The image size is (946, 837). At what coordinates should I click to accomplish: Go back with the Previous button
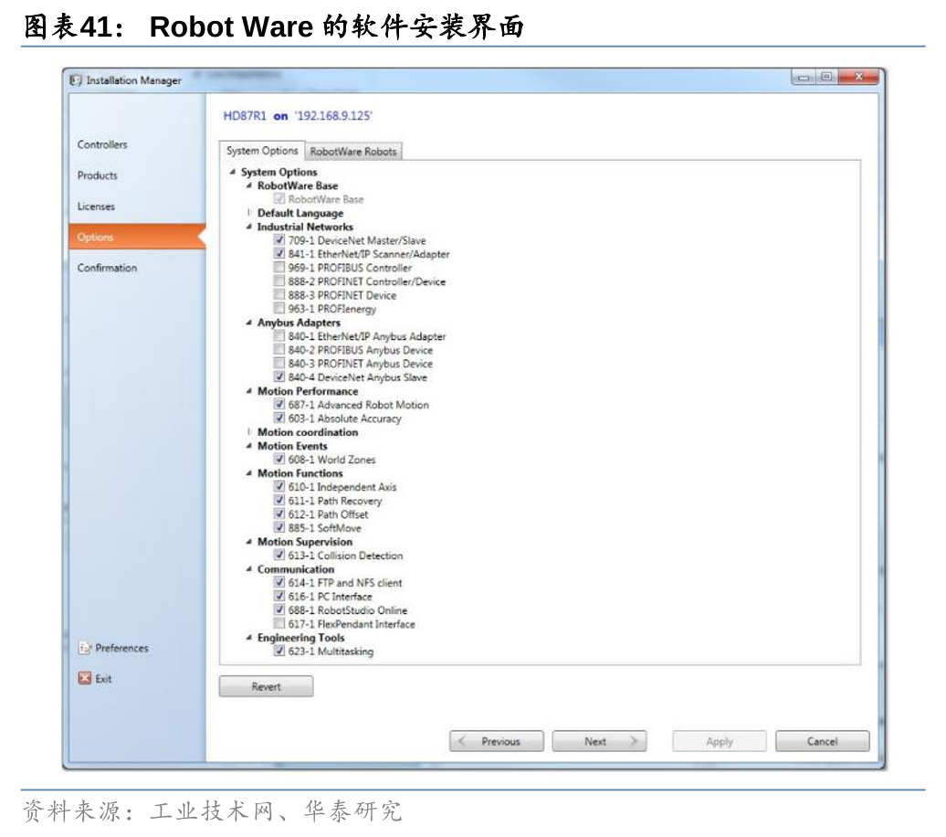497,742
